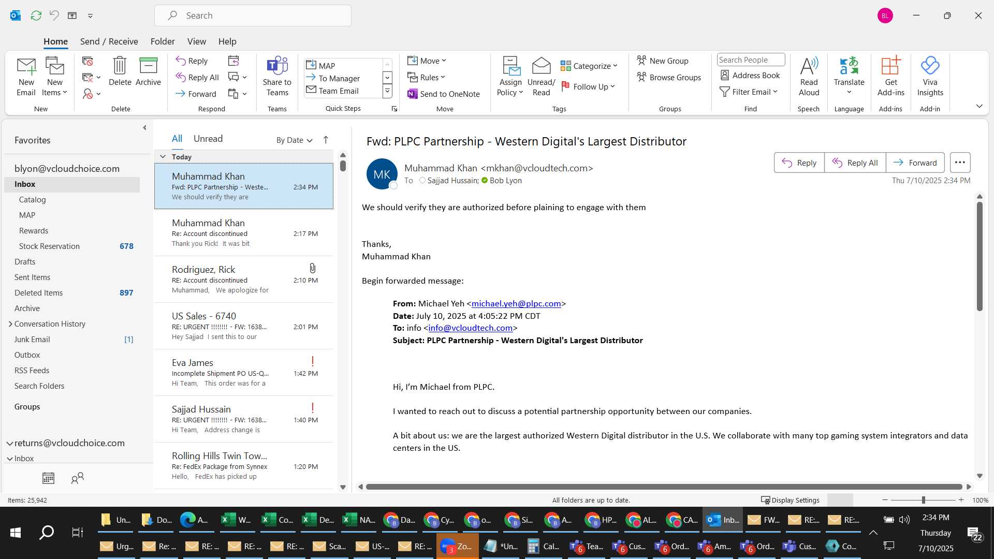Viewport: 994px width, 559px height.
Task: Open the Follow Up dropdown
Action: tap(588, 86)
